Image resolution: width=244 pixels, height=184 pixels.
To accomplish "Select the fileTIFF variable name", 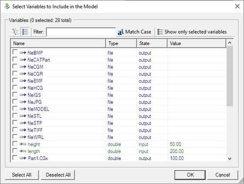I will (35, 130).
